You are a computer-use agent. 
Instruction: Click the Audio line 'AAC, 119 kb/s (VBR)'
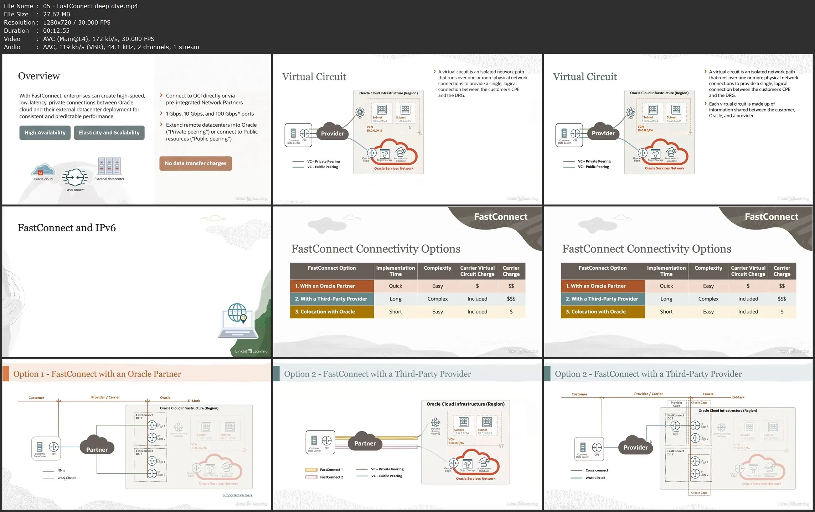pos(121,47)
